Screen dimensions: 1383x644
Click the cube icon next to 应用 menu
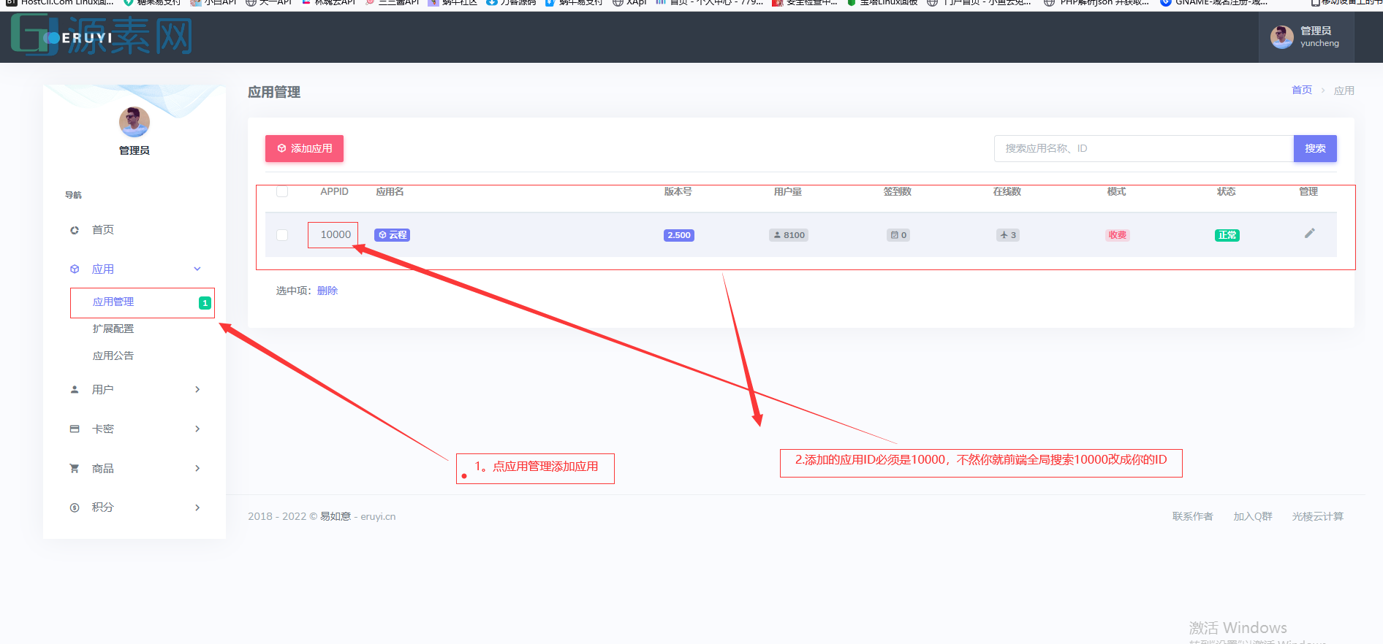click(75, 269)
